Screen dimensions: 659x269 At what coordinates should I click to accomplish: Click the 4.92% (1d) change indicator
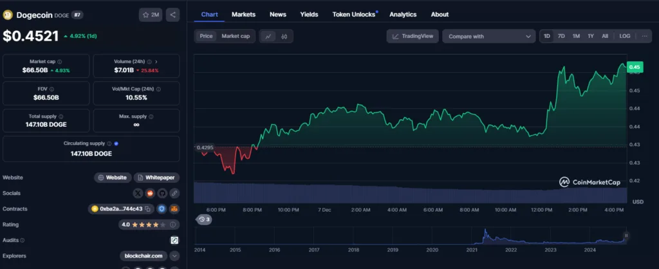point(80,36)
